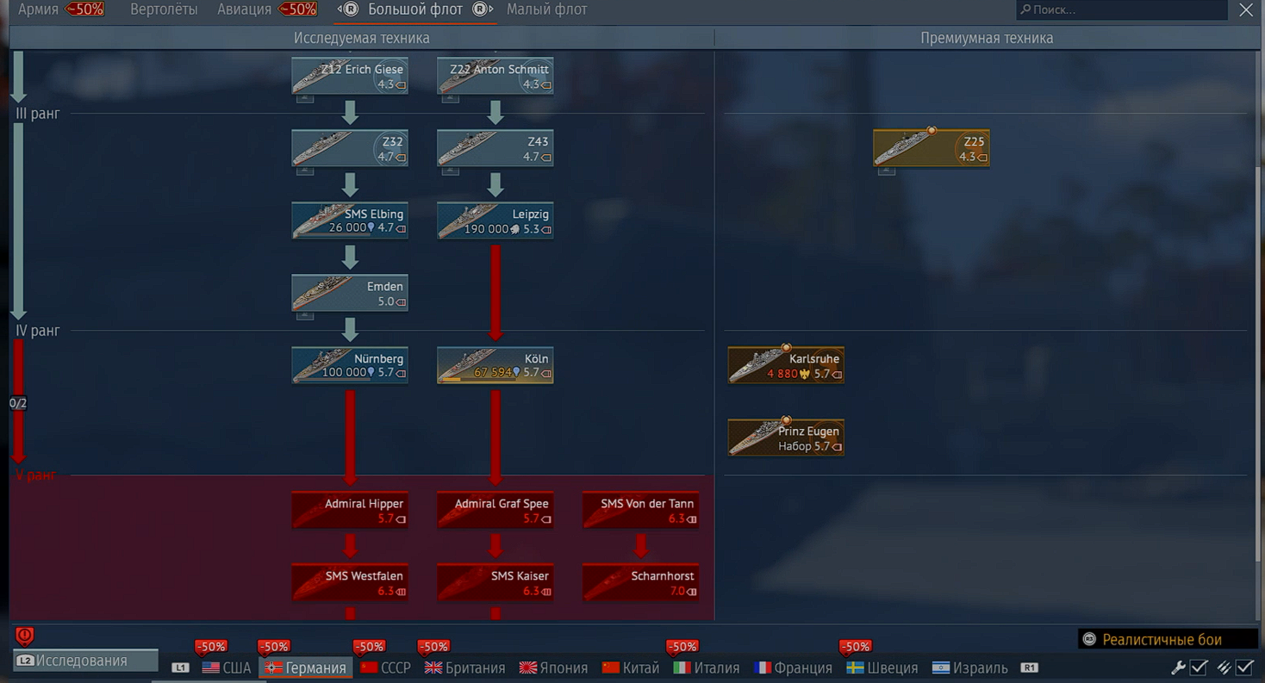Viewport: 1265px width, 683px height.
Task: Click the L1 previous-country icon
Action: (180, 667)
